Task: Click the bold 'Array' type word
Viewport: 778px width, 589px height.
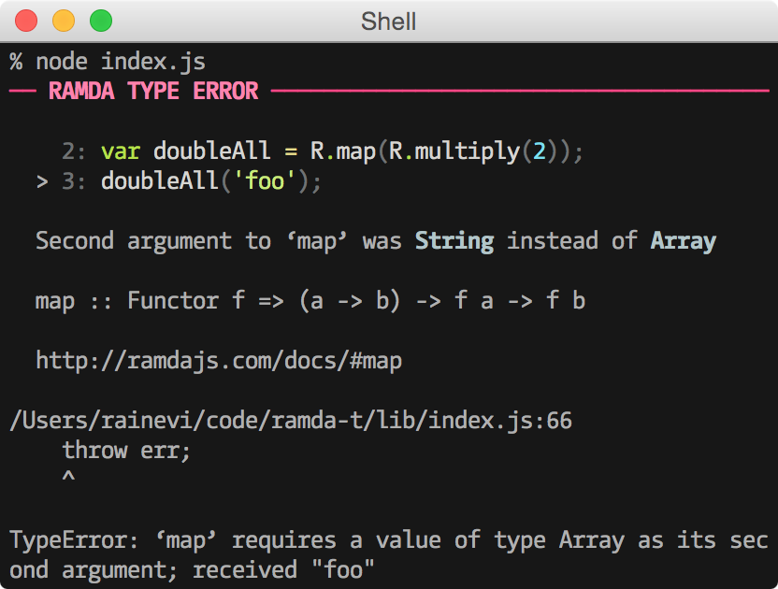Action: coord(684,241)
